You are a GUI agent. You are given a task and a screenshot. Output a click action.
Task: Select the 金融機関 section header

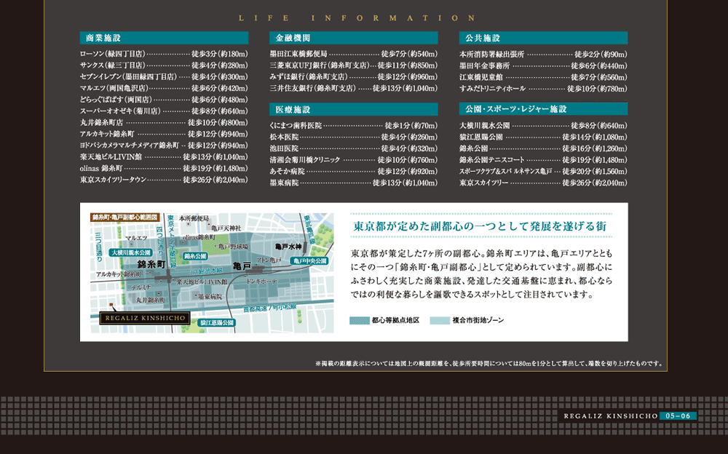tap(353, 38)
